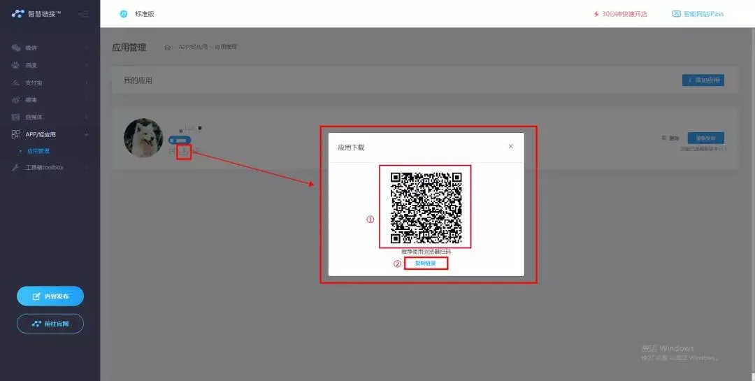Click the QR code image in dialog
This screenshot has width=755, height=381.
425,206
